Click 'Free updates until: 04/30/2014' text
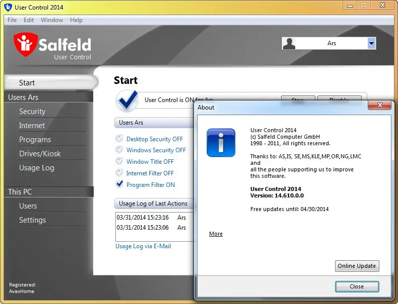 coord(289,209)
